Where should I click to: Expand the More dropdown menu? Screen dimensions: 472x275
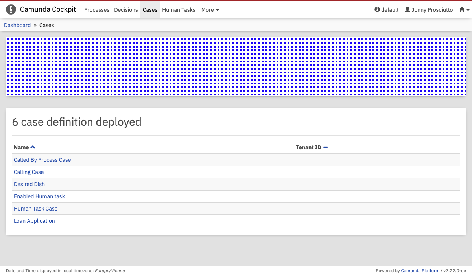[210, 10]
